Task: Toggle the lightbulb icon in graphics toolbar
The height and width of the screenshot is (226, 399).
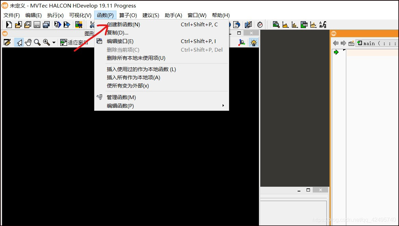Action: pos(253,42)
